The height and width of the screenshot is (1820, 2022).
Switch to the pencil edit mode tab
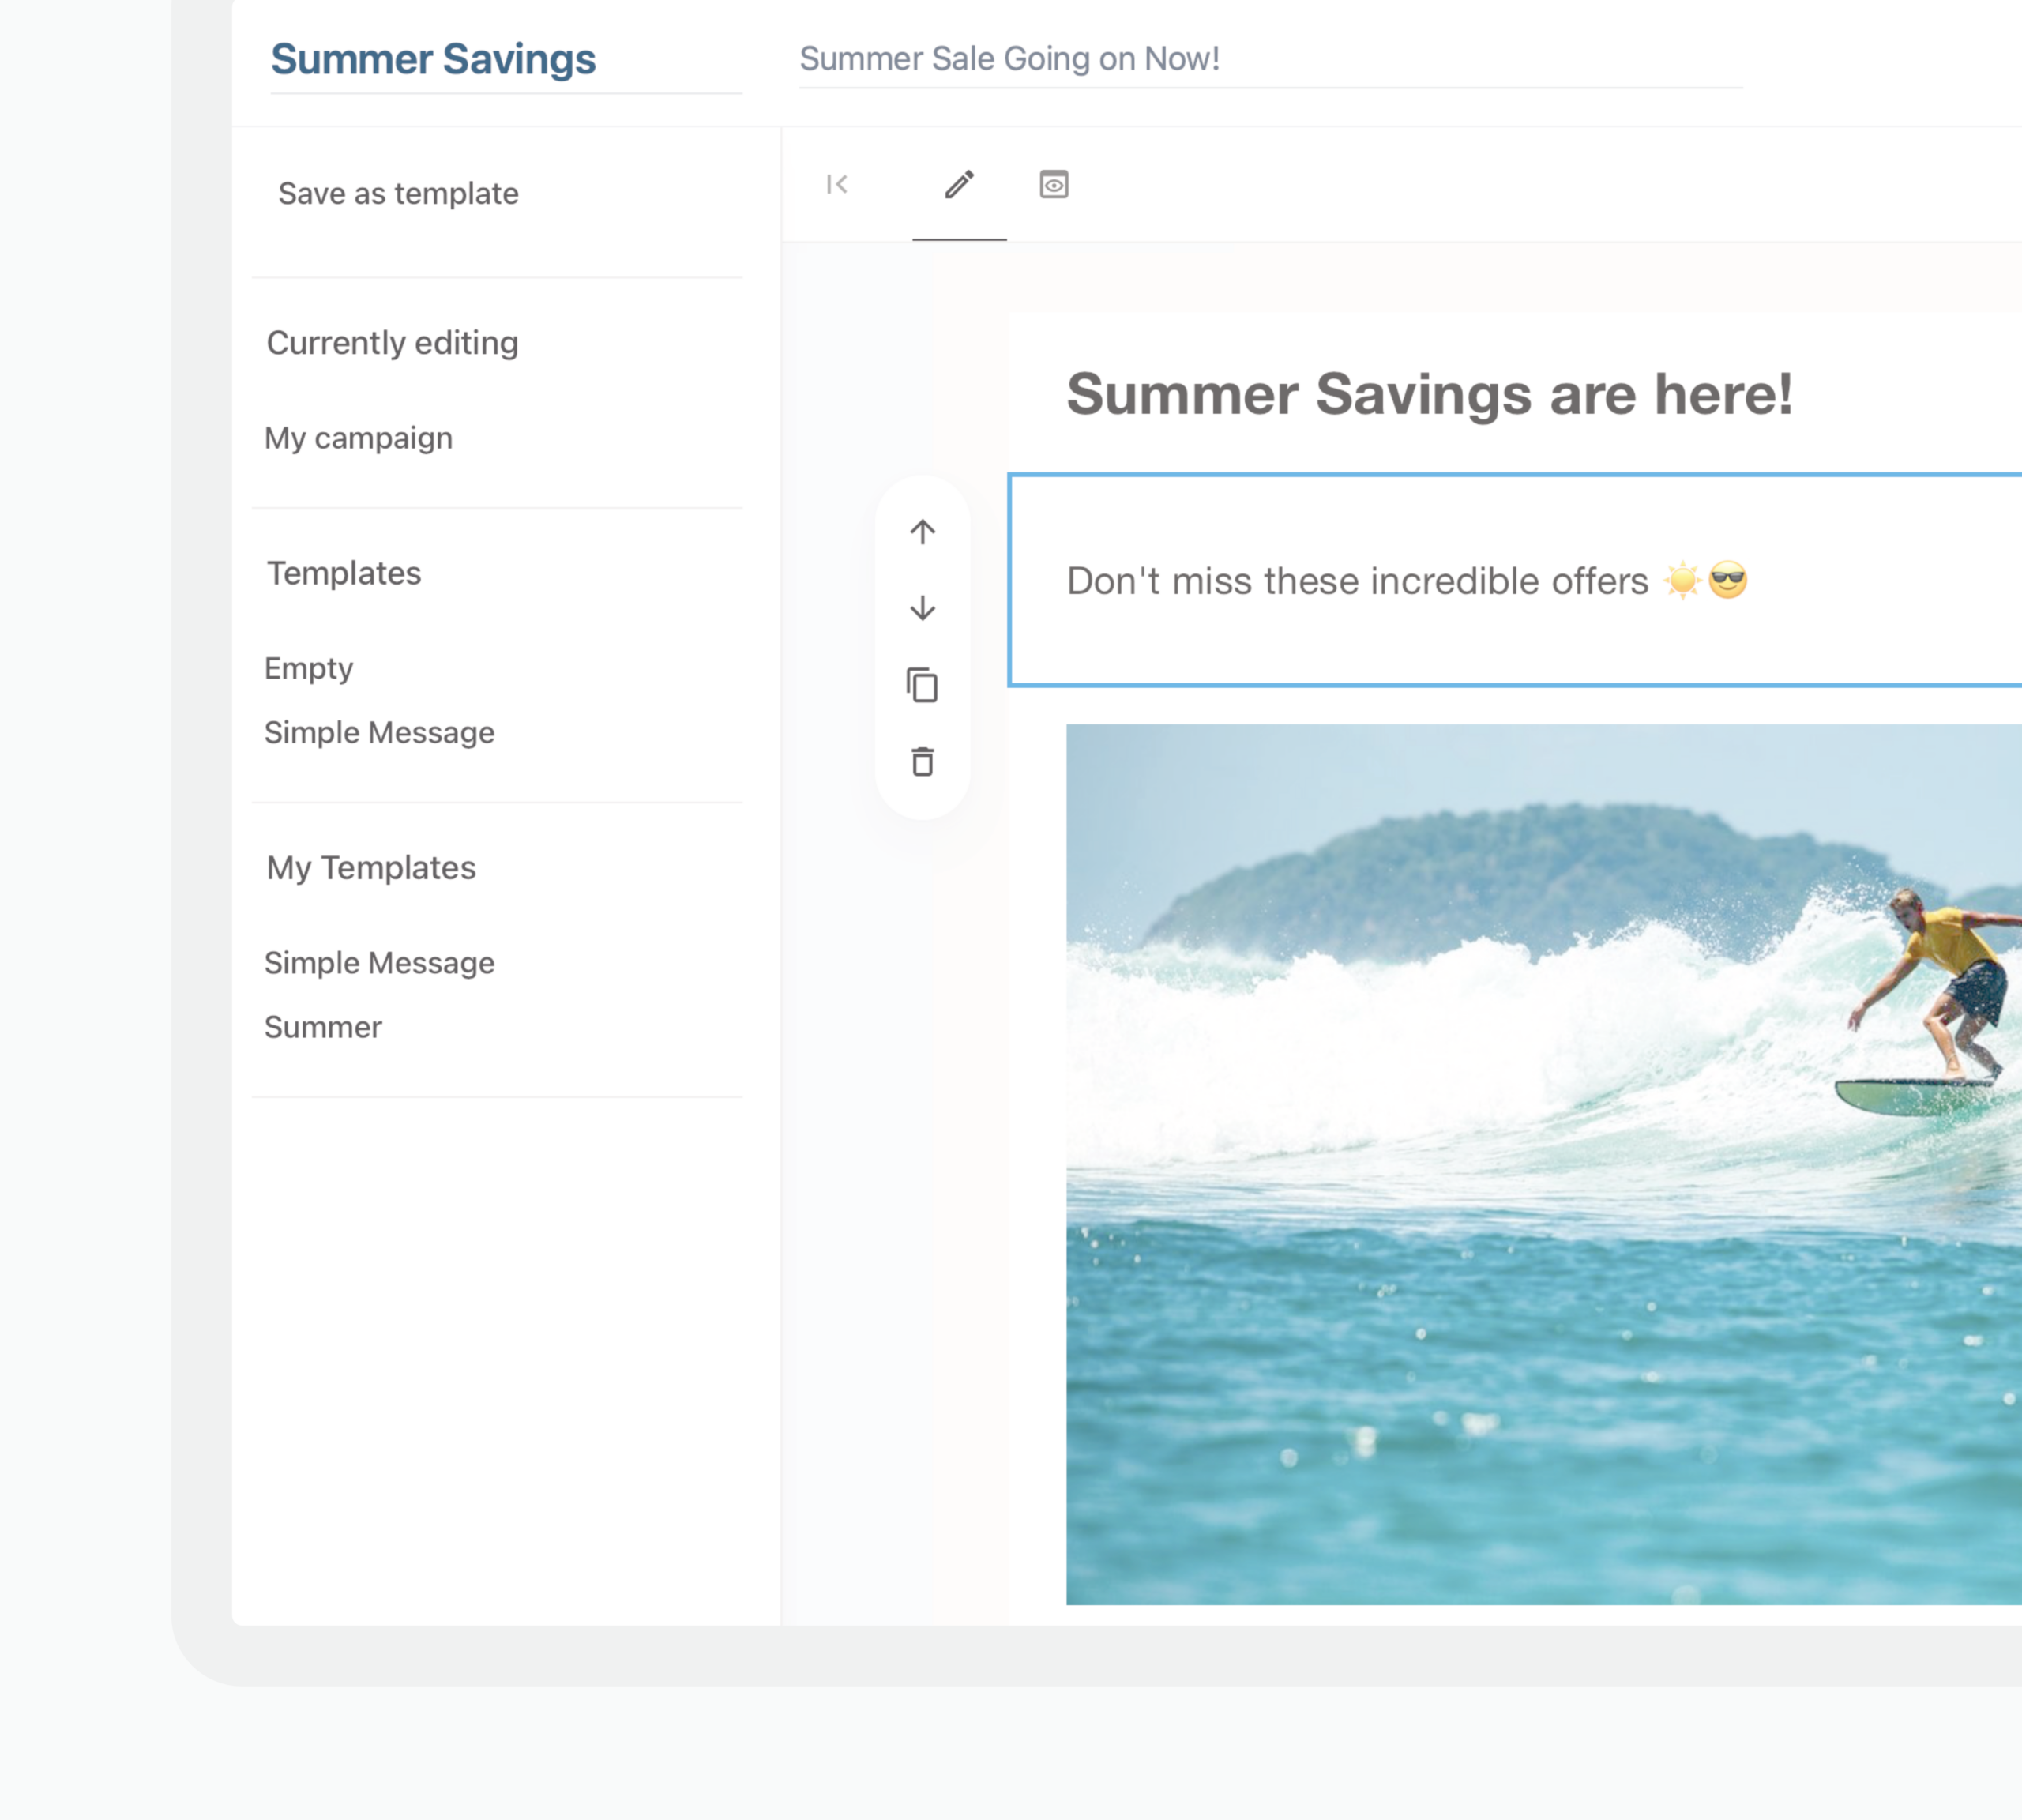(x=959, y=184)
